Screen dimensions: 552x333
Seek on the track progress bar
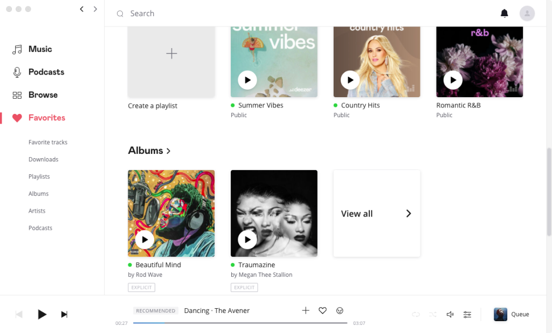(x=240, y=323)
